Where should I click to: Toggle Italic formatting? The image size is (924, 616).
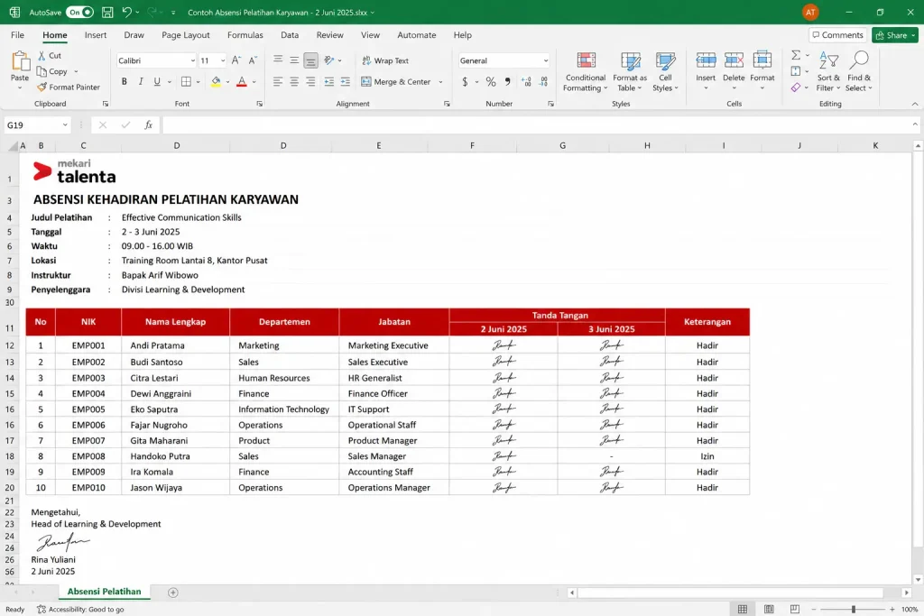[x=140, y=82]
